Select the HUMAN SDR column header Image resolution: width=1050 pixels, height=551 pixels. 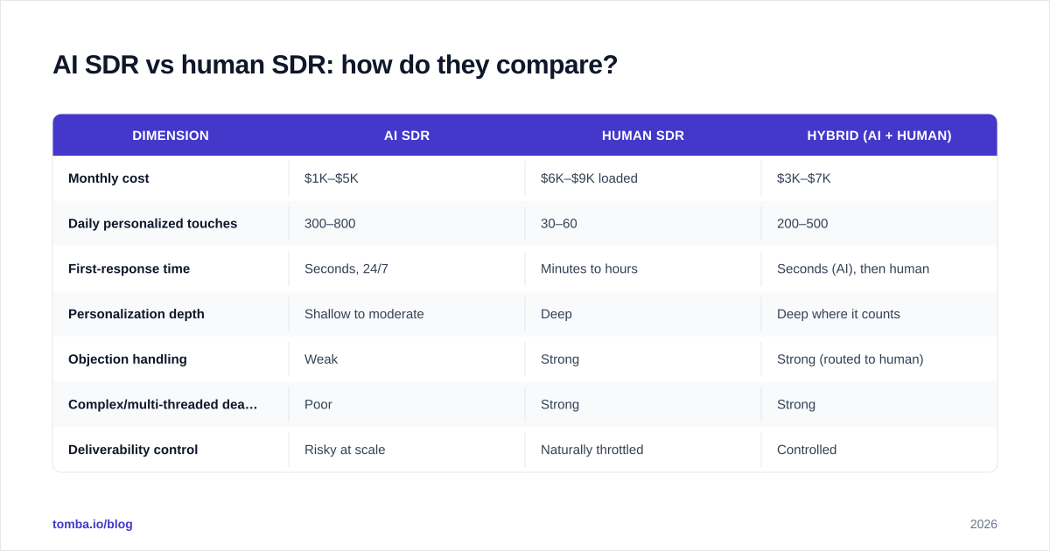(x=643, y=136)
